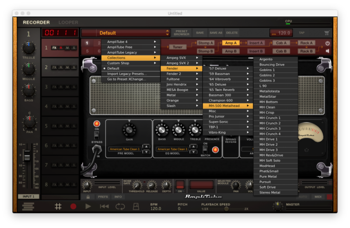Screen dimensions: 350x228
Task: Click the TAP tempo button
Action: pos(301,33)
